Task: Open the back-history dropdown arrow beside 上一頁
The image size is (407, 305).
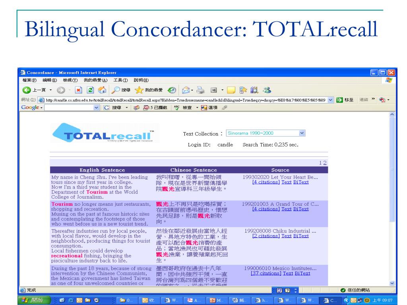Action: point(50,90)
